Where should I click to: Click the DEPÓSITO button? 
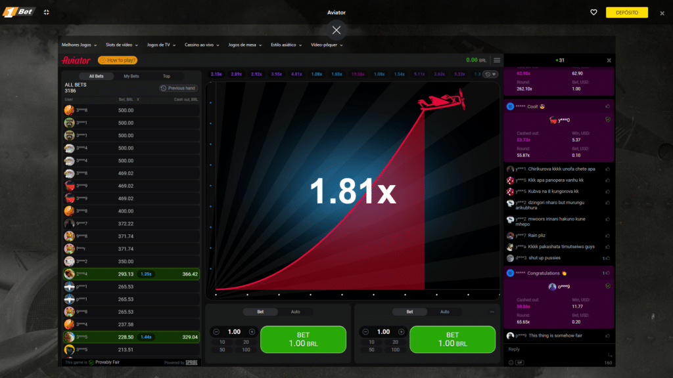pyautogui.click(x=626, y=12)
